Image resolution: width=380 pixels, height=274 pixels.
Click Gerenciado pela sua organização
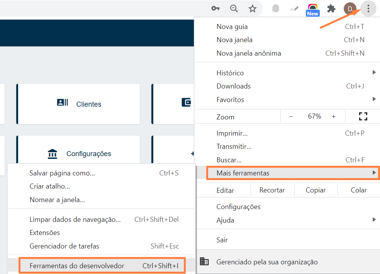tap(287, 262)
